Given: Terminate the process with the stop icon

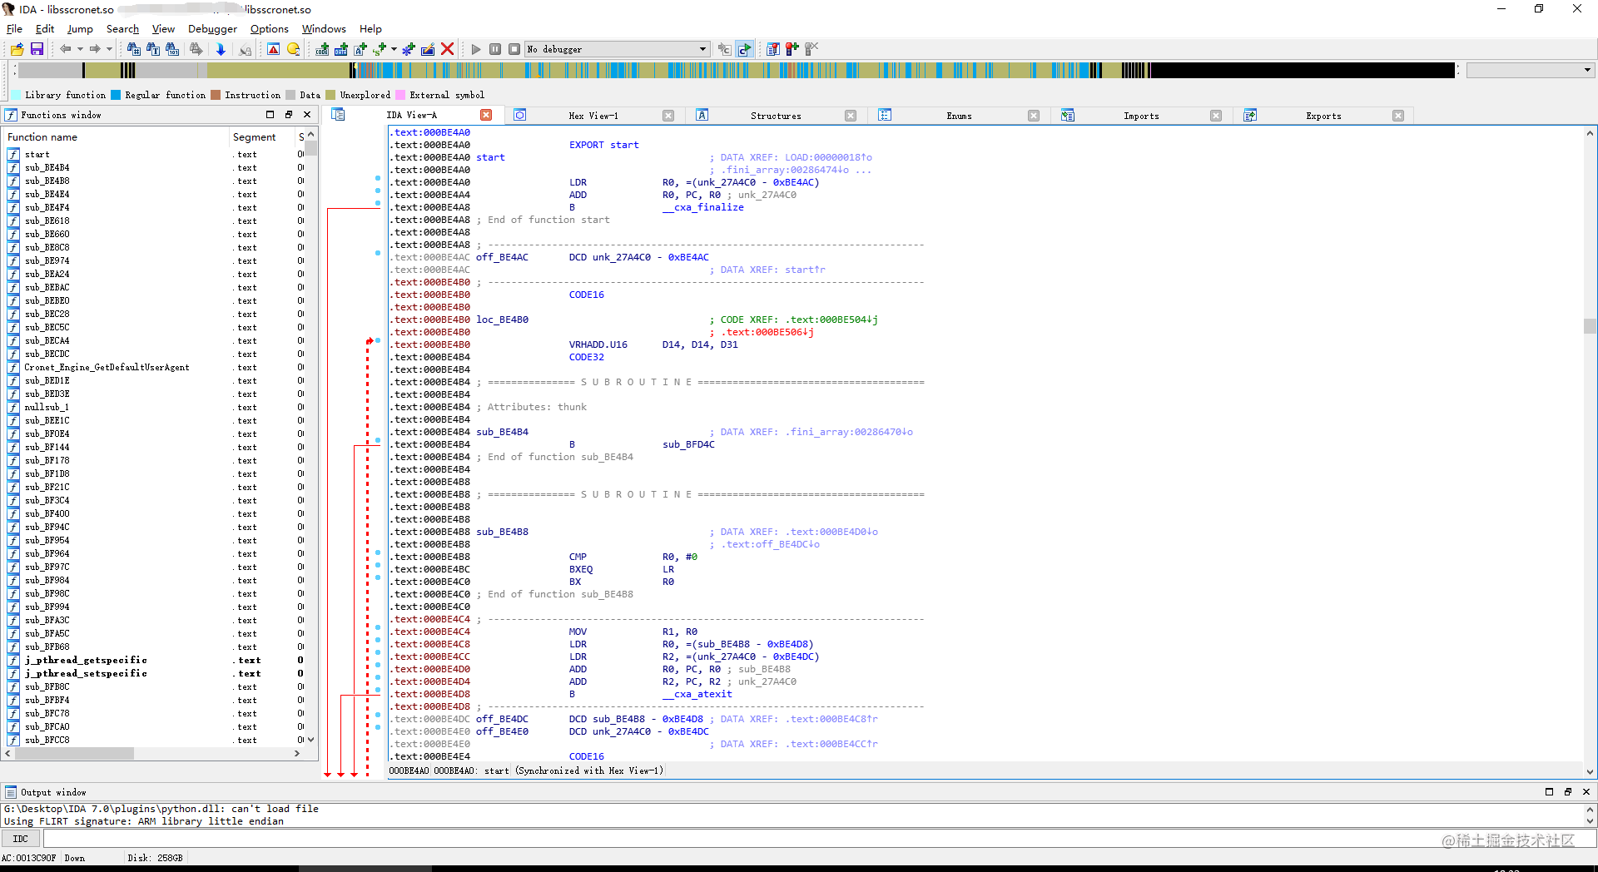Looking at the screenshot, I should (x=514, y=49).
